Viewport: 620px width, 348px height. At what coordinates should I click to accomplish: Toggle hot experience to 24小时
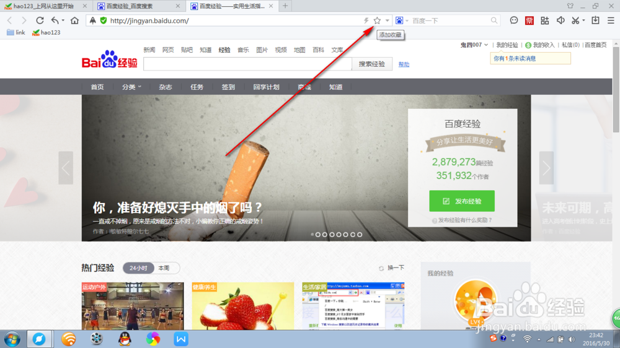click(x=138, y=268)
